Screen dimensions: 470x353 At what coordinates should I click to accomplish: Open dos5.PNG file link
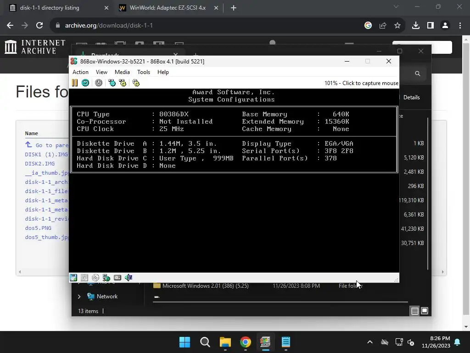(38, 228)
